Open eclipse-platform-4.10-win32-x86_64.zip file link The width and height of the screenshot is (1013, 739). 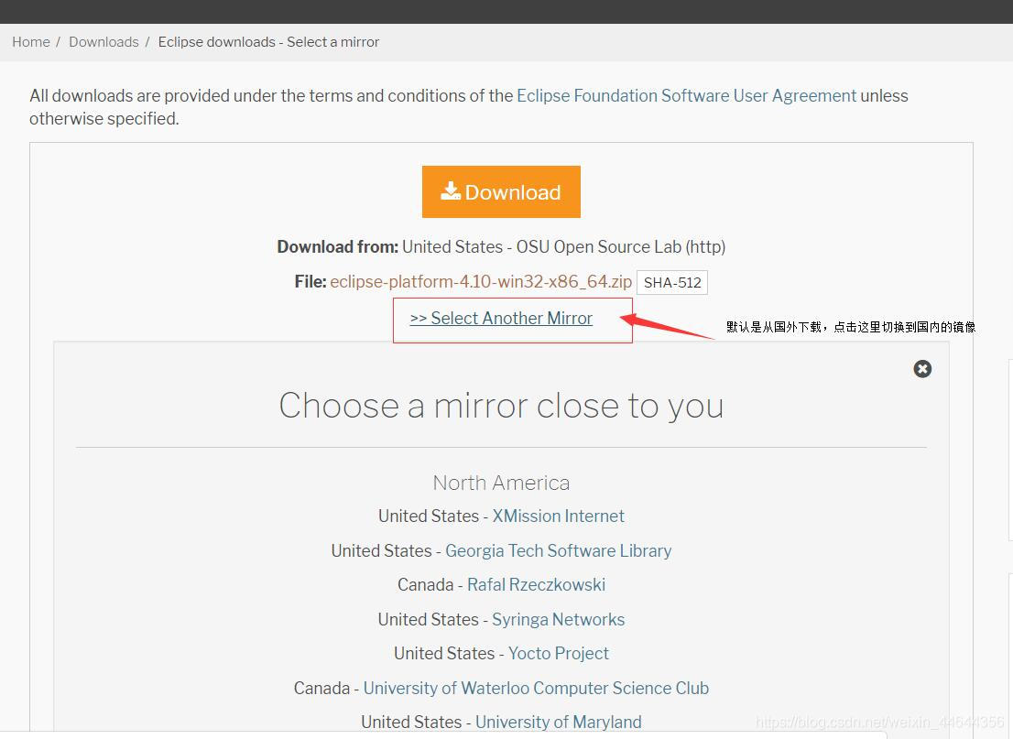coord(481,282)
